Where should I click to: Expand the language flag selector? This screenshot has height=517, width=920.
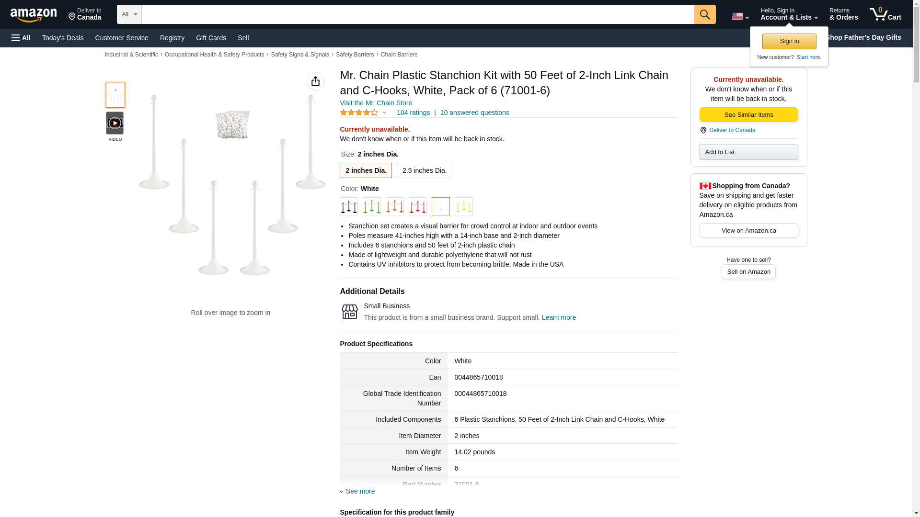pyautogui.click(x=740, y=16)
